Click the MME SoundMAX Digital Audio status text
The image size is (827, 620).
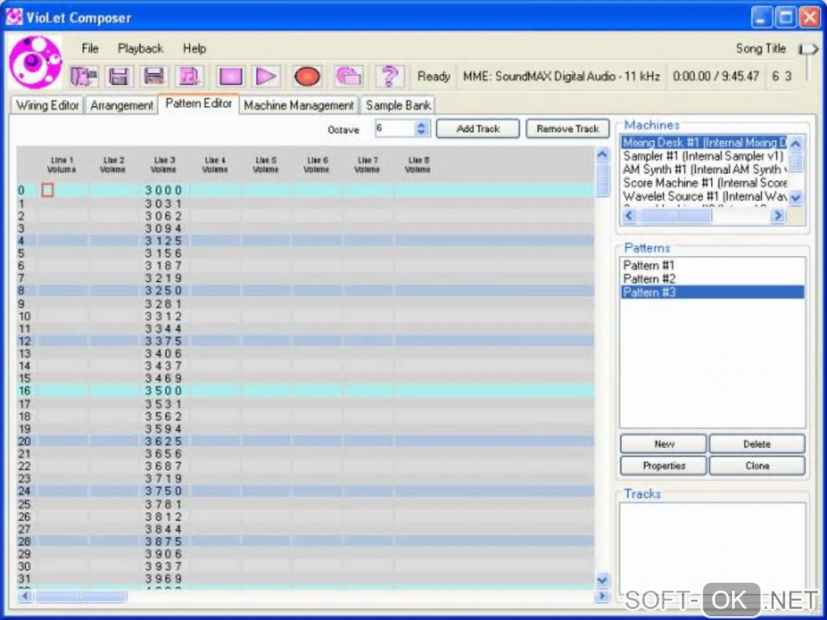point(561,76)
